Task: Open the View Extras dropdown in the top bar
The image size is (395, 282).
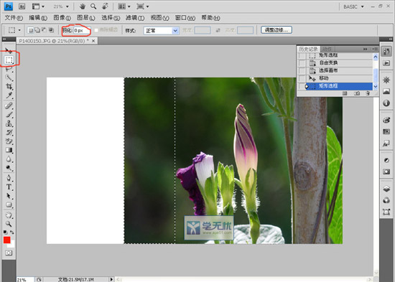Action: pos(38,6)
